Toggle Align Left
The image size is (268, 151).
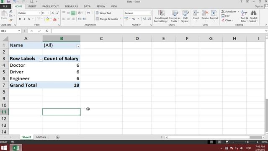pyautogui.click(x=64, y=19)
